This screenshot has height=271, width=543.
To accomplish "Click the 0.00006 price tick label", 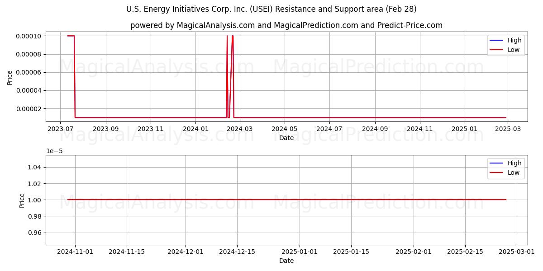I will 29,72.
